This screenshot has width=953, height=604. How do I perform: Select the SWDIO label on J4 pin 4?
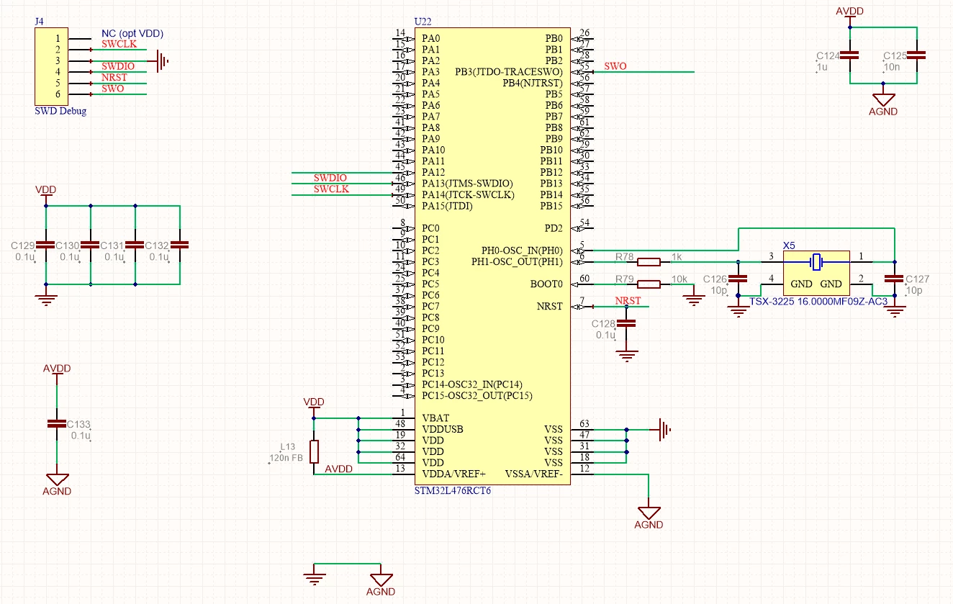118,66
